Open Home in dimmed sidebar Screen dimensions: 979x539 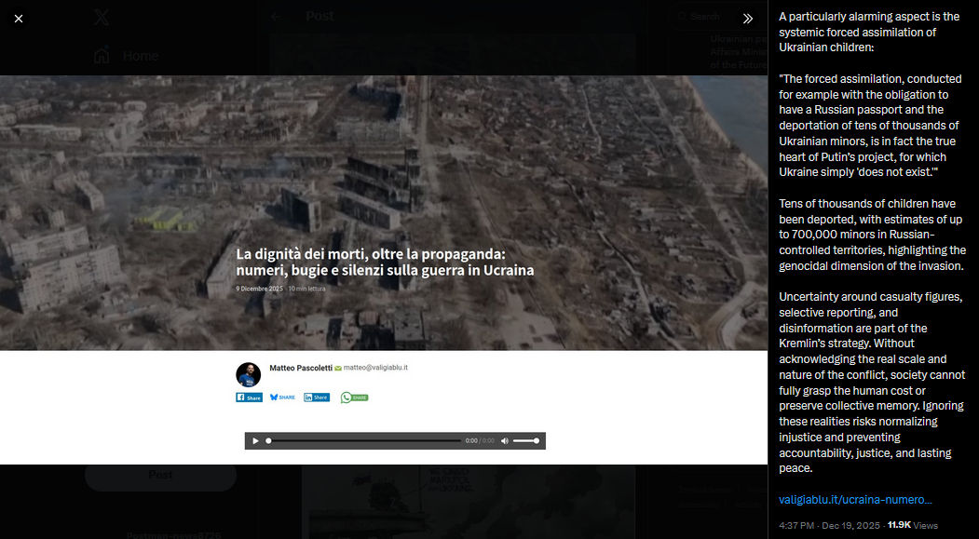tap(126, 56)
